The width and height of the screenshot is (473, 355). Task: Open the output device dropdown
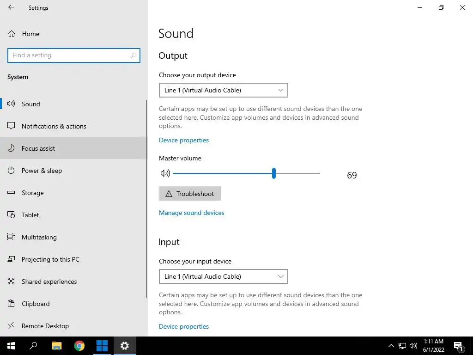(x=224, y=90)
